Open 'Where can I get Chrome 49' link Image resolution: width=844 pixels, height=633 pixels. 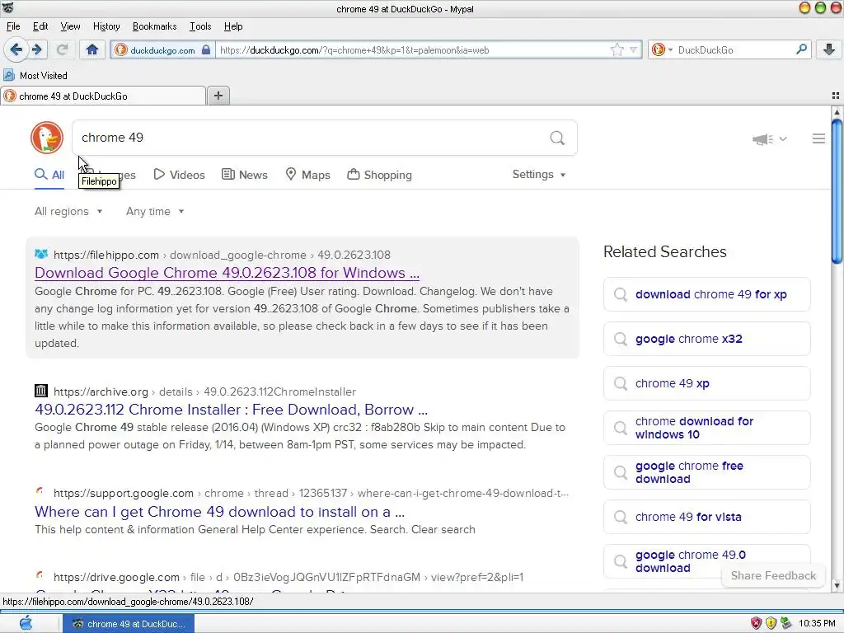point(219,512)
